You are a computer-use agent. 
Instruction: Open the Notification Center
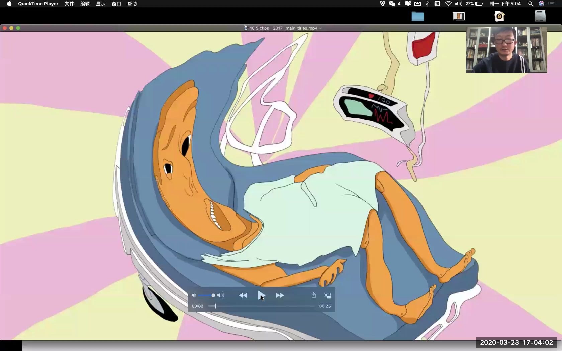tap(552, 4)
